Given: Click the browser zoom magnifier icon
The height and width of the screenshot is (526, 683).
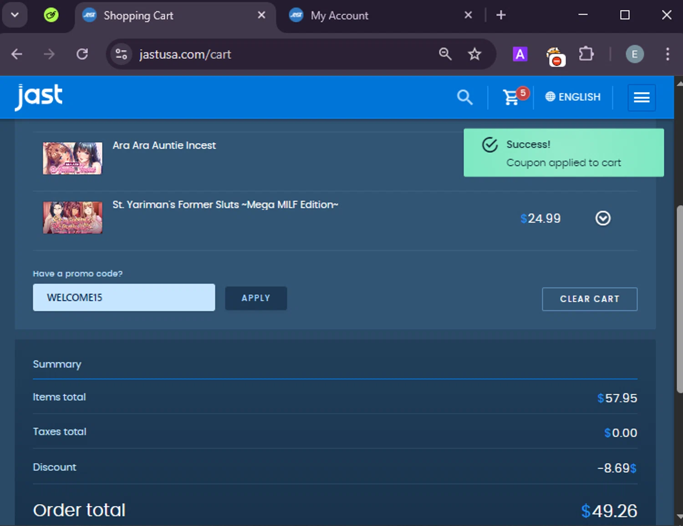Looking at the screenshot, I should coord(445,54).
